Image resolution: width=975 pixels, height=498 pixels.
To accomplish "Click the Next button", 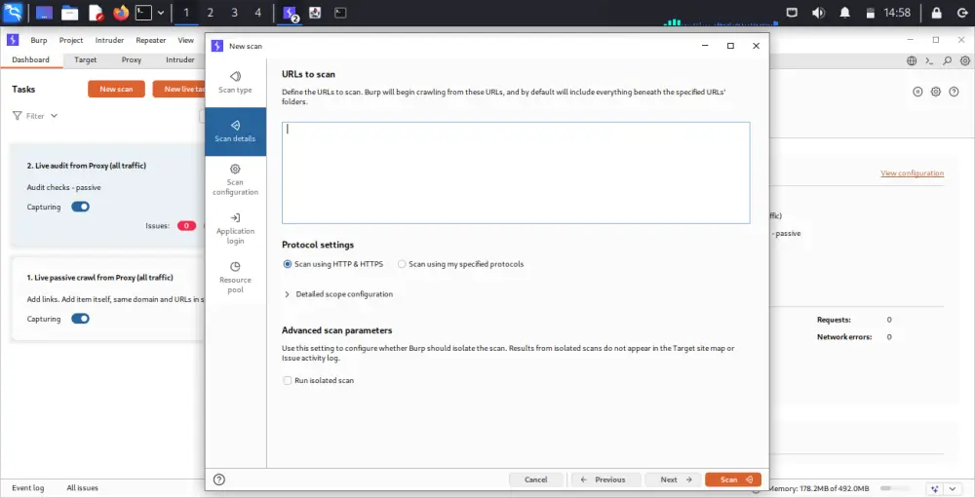I will [x=675, y=479].
